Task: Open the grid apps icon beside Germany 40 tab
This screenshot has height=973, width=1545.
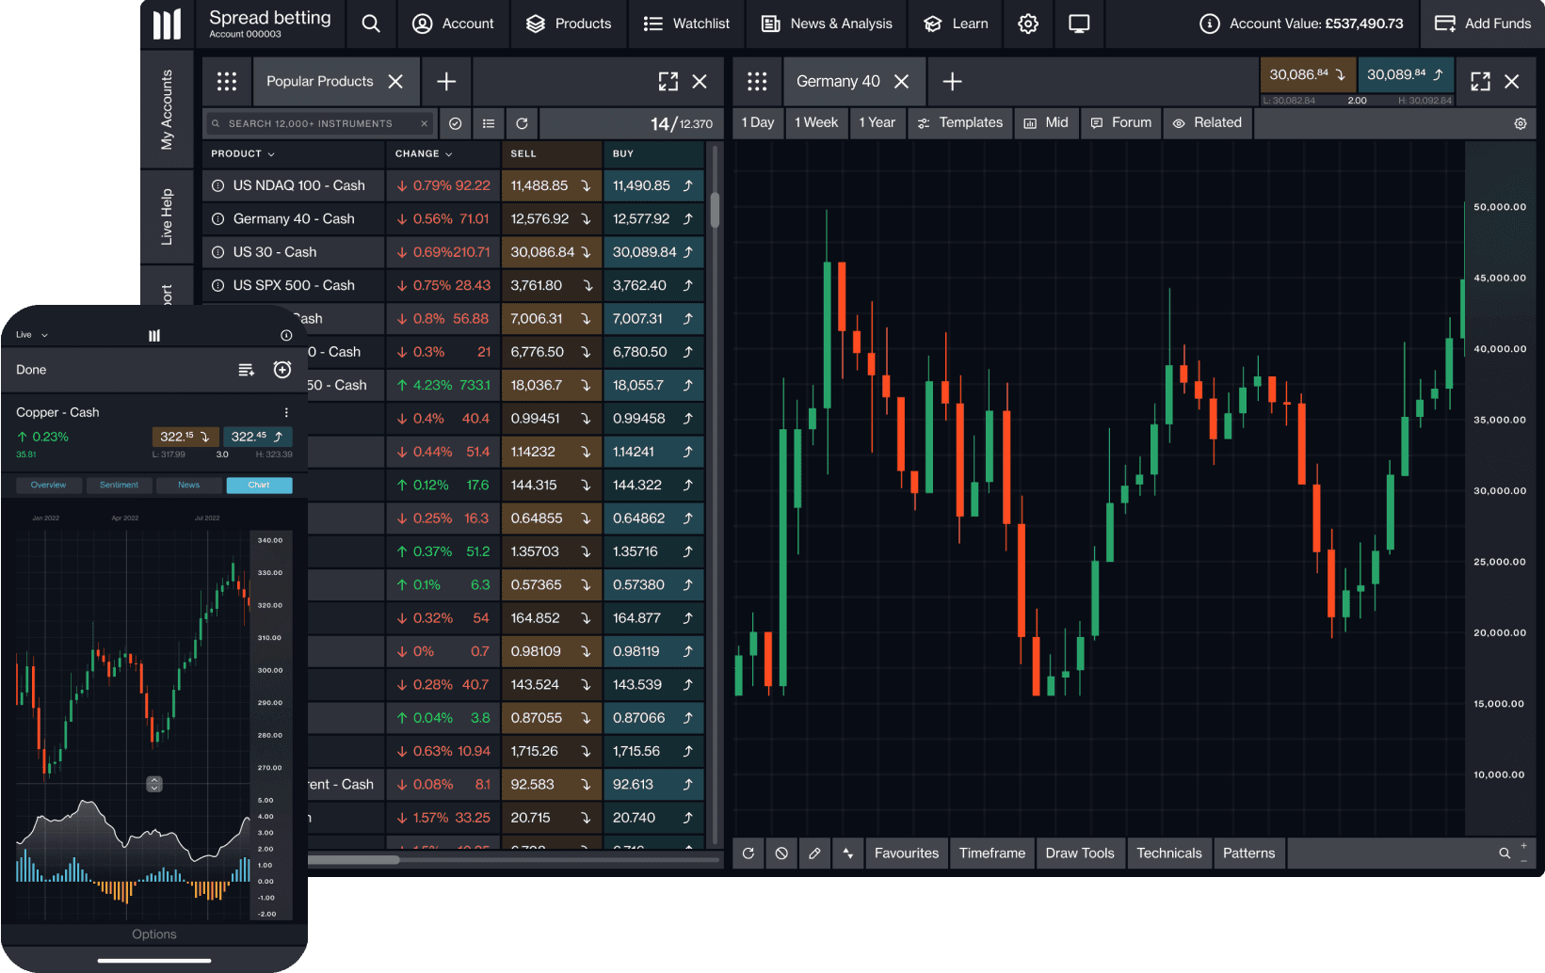Action: [x=758, y=81]
